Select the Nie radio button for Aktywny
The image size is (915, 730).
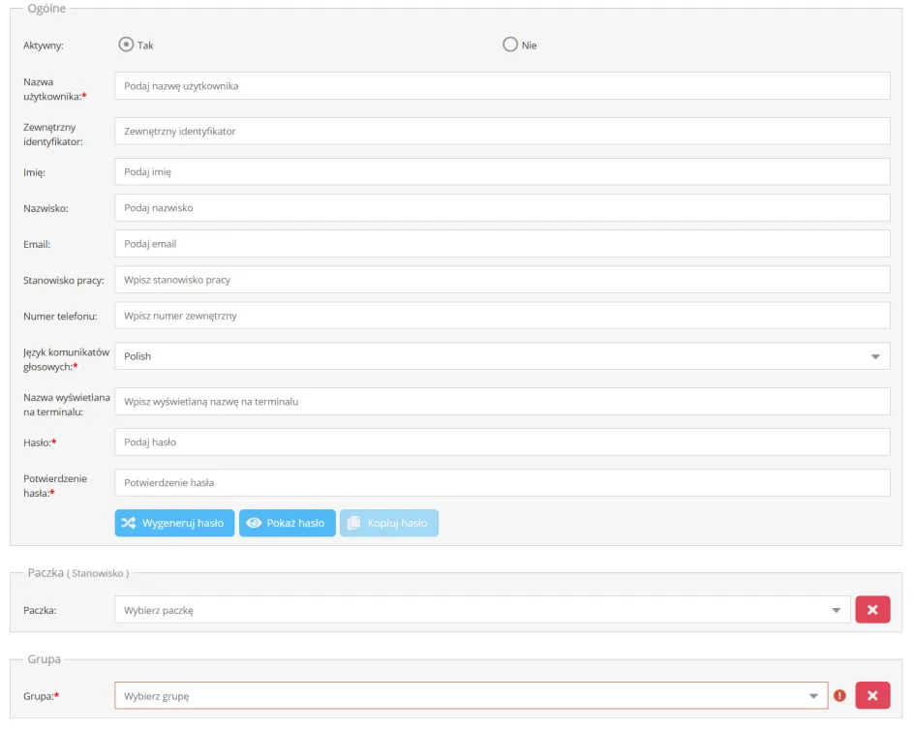point(510,45)
